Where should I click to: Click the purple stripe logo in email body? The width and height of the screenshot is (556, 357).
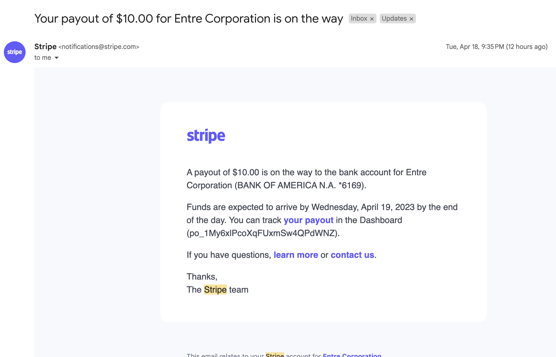206,136
